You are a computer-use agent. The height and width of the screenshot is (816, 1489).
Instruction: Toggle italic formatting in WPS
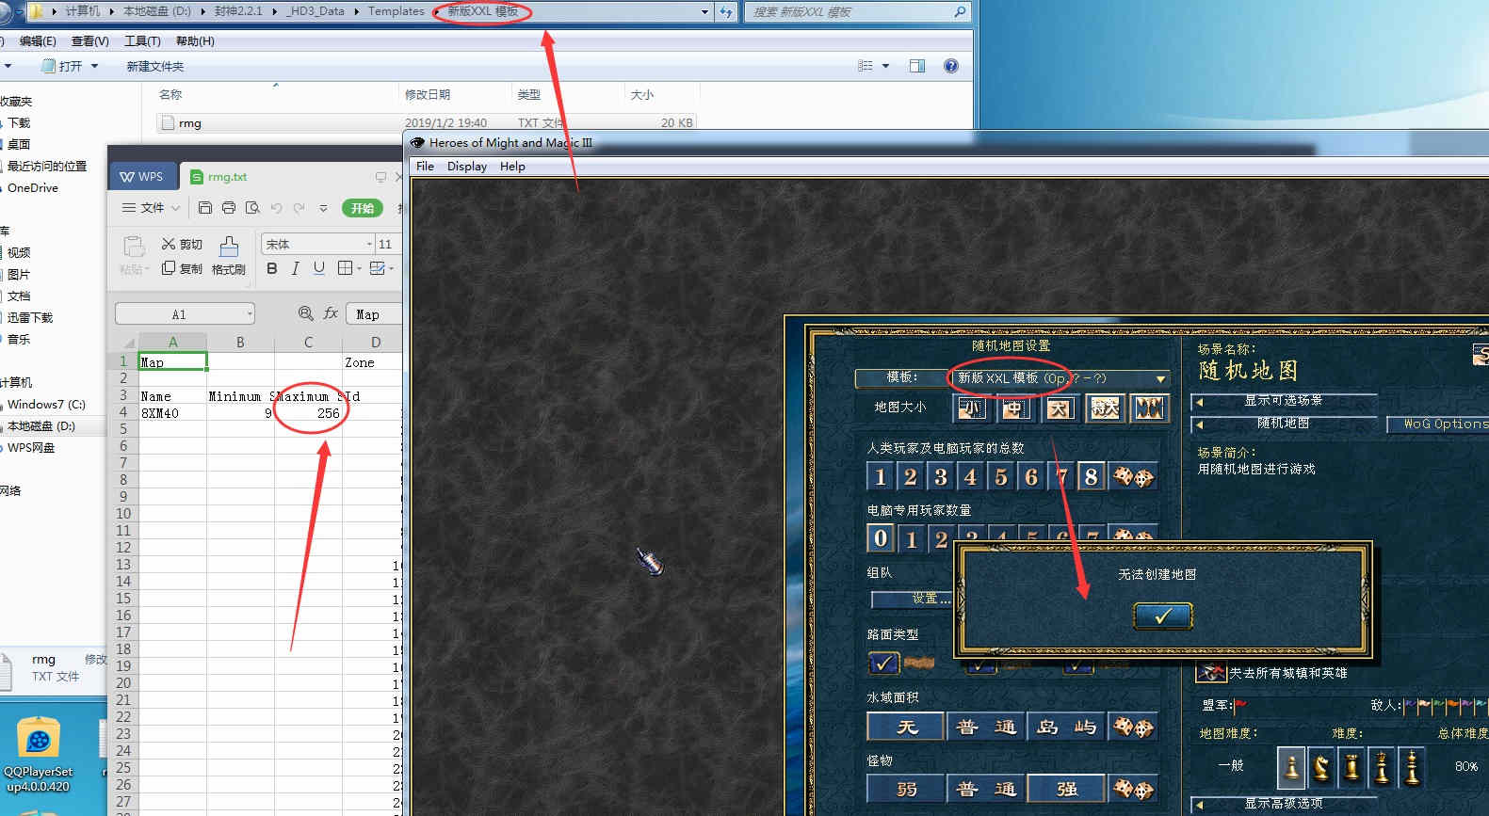[x=296, y=268]
